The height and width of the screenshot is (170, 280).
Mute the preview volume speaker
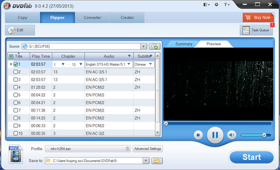[x=231, y=135]
